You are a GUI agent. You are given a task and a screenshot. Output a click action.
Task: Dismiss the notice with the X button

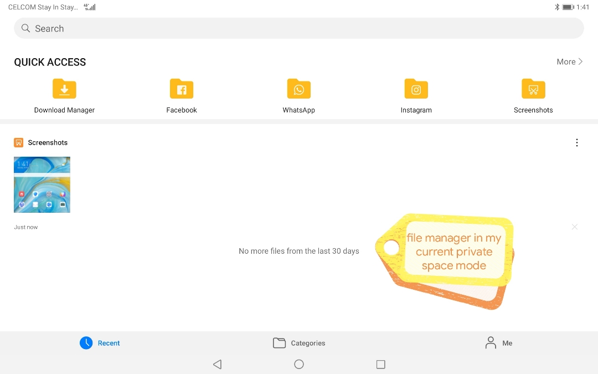pyautogui.click(x=575, y=227)
